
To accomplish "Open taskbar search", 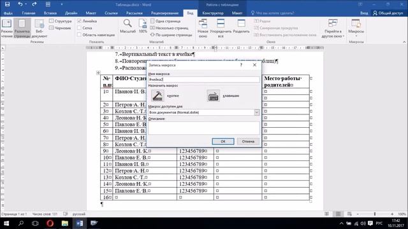I will click(21, 223).
